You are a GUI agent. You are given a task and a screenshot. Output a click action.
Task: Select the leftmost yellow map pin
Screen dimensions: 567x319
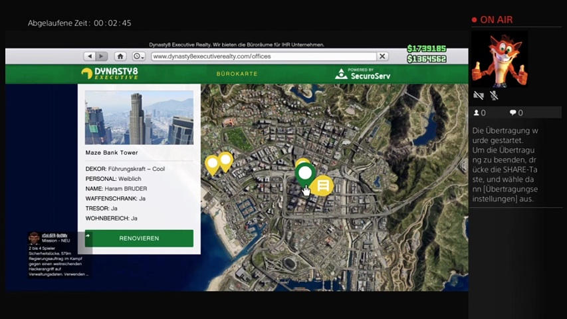212,163
